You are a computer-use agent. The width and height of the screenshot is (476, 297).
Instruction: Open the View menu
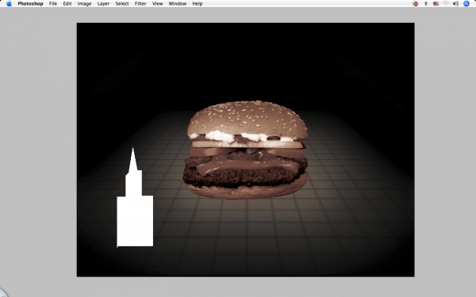(158, 4)
